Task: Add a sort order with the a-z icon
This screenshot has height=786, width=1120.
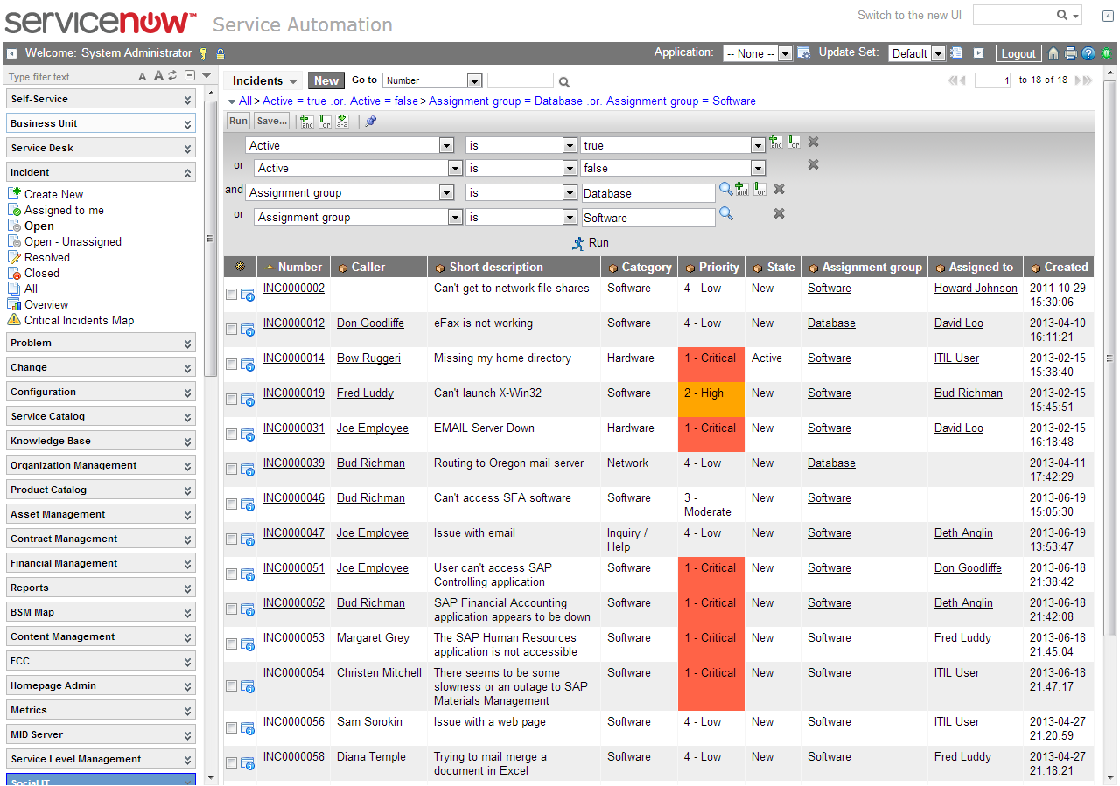Action: (342, 121)
